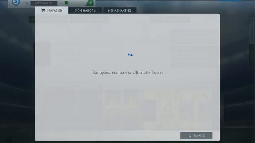Click the green FIFA points icon
The height and width of the screenshot is (143, 255).
coord(66,3)
